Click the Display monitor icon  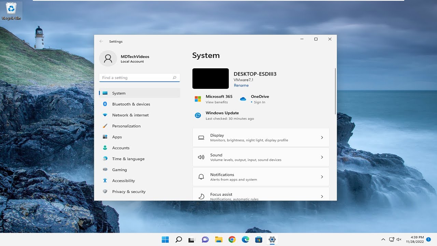(x=201, y=137)
